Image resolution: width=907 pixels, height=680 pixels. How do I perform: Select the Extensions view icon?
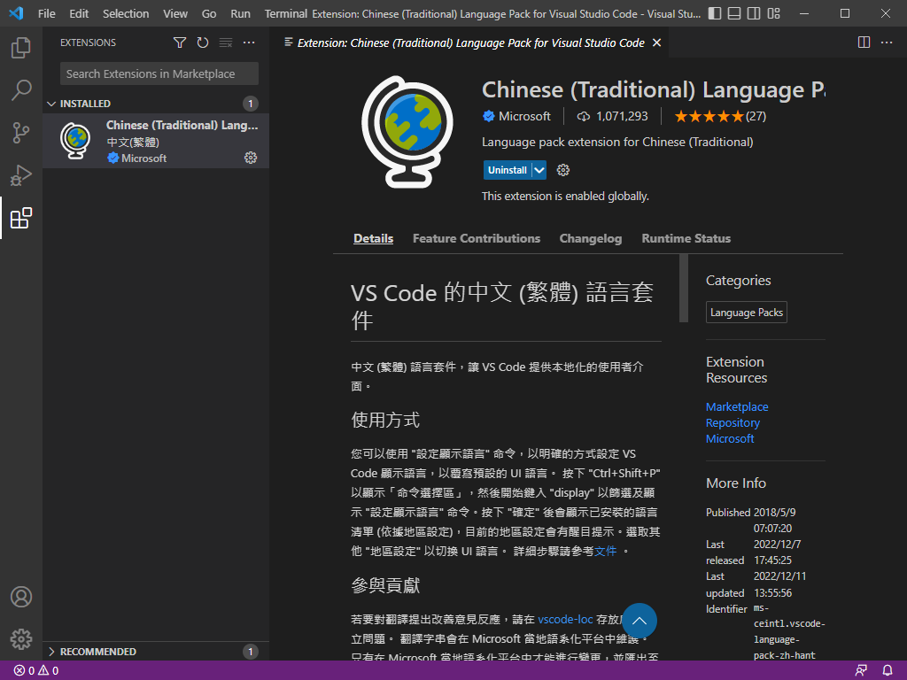click(x=21, y=218)
